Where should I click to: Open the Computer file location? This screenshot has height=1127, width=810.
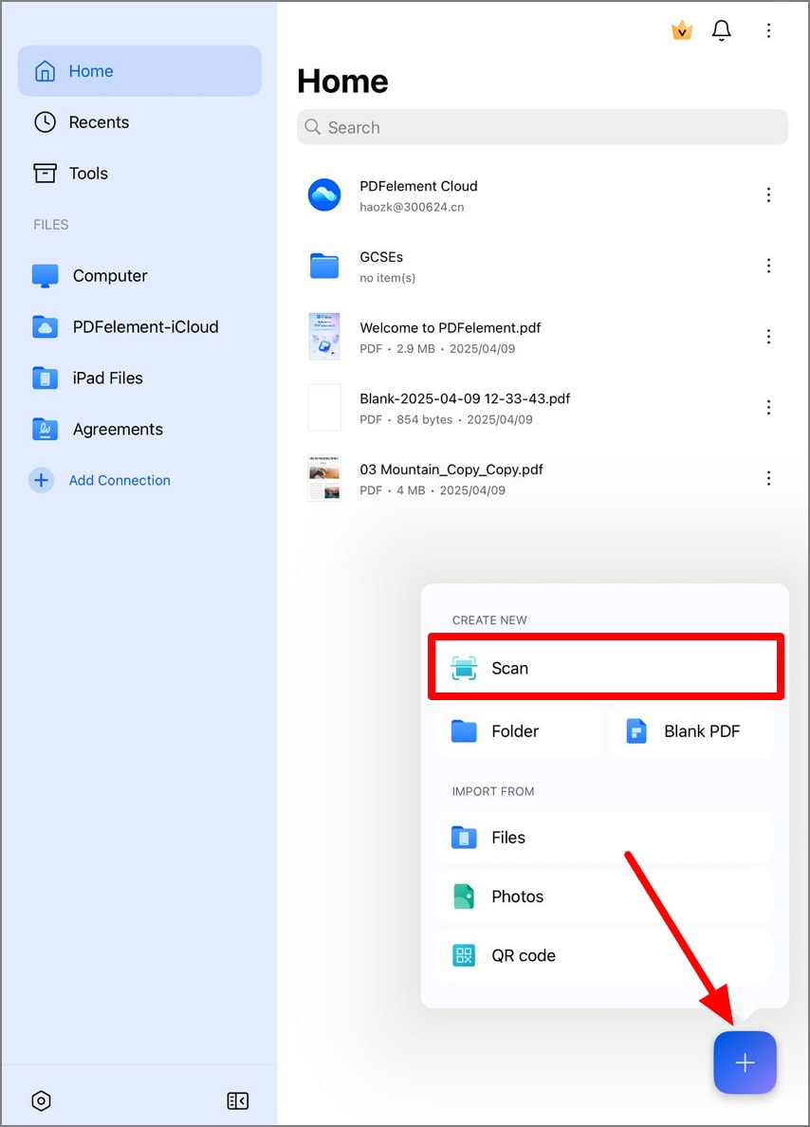coord(139,276)
